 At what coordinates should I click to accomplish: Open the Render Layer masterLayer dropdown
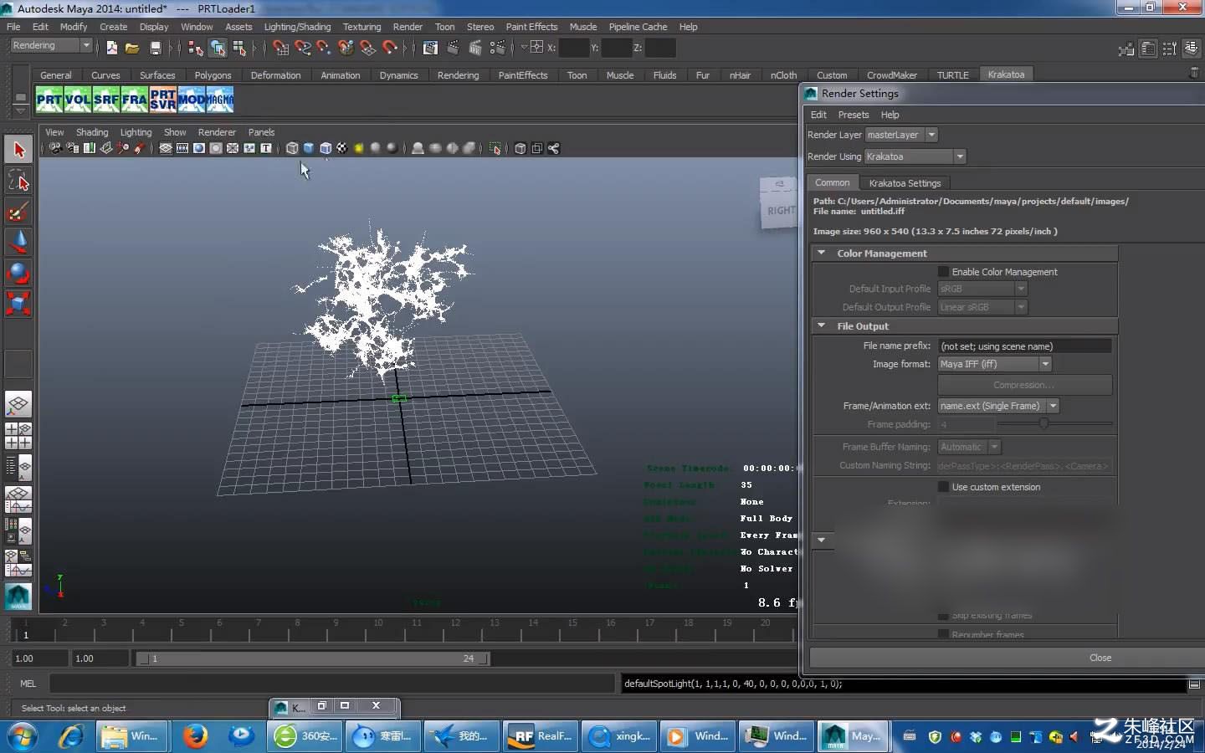tap(901, 135)
